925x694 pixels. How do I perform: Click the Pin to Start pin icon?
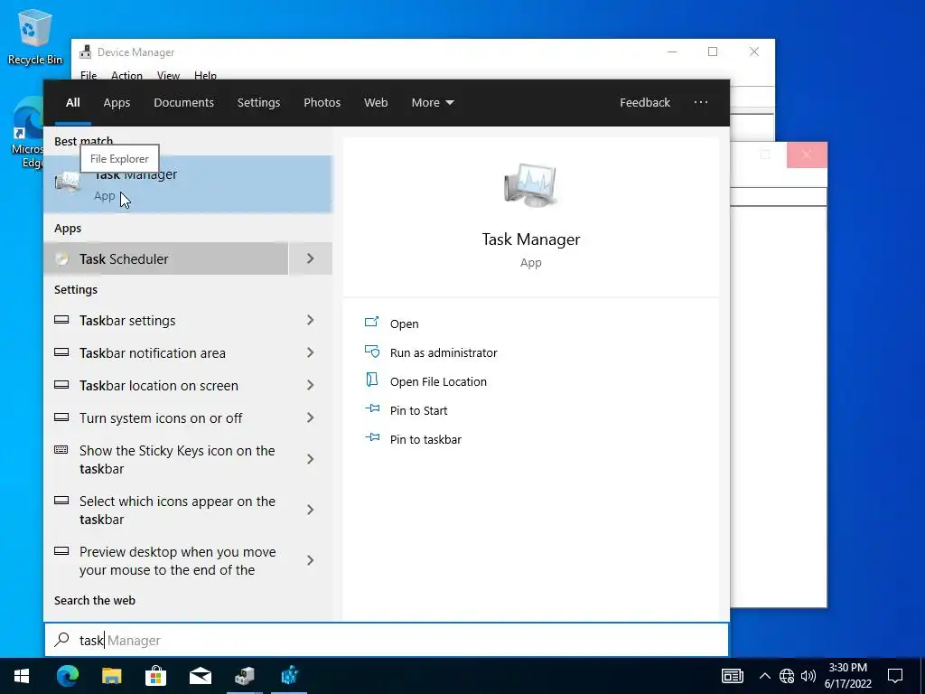point(371,408)
